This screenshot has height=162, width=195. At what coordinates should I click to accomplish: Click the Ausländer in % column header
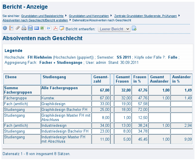coord(181,79)
